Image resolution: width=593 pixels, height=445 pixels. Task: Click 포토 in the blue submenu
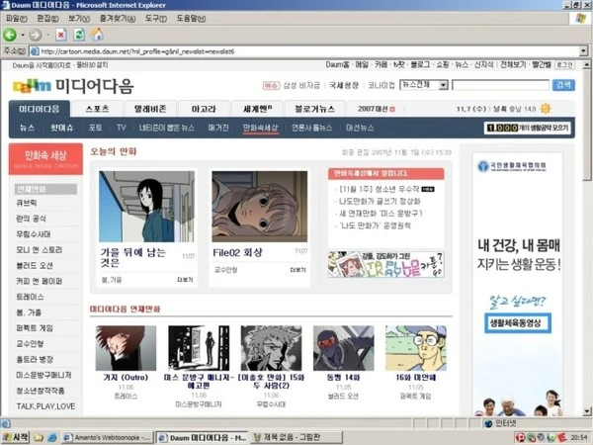click(x=95, y=128)
